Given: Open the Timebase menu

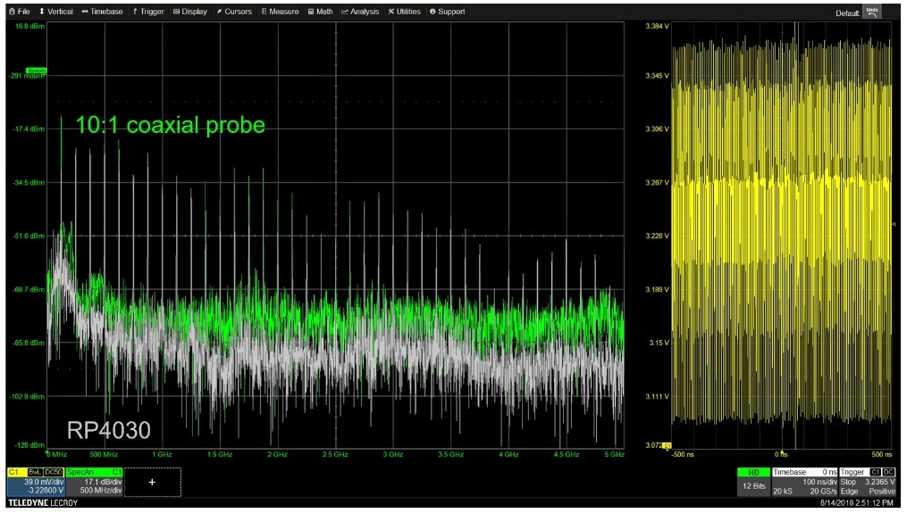Looking at the screenshot, I should click(103, 12).
